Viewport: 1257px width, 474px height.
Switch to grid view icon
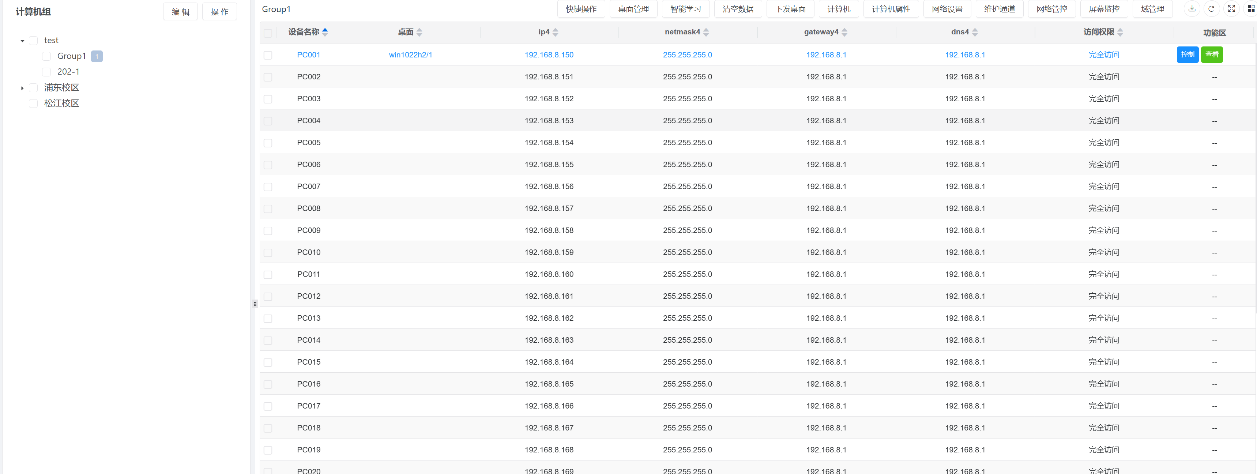pos(1251,9)
